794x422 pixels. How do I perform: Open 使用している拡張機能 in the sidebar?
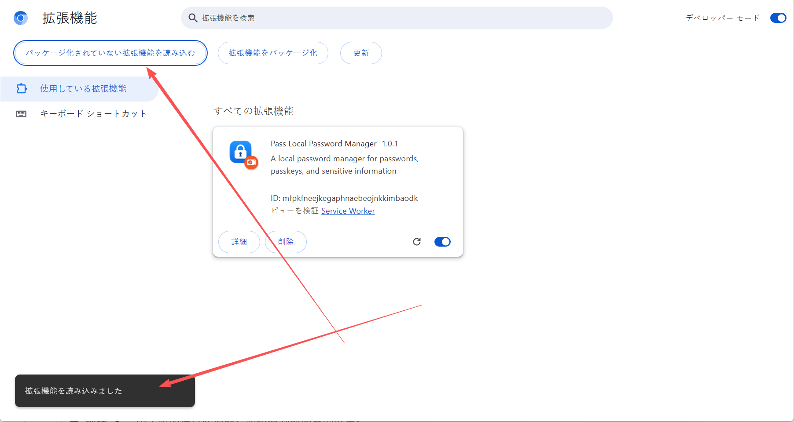pos(79,89)
